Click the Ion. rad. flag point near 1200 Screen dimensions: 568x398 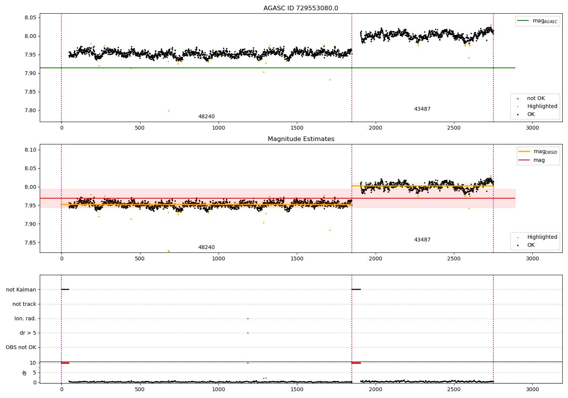[x=248, y=318]
